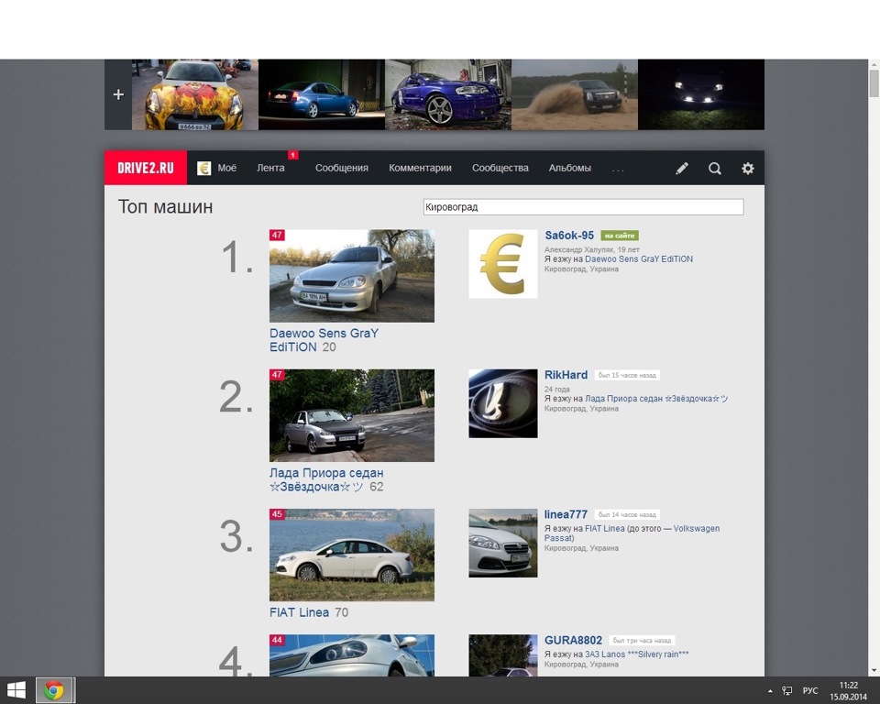Click the pencil write-post icon
Viewport: 880px width, 704px height.
[x=682, y=169]
